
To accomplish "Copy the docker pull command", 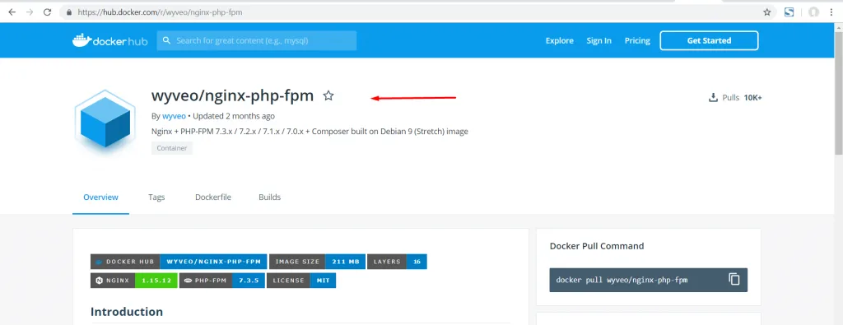I will click(x=734, y=280).
